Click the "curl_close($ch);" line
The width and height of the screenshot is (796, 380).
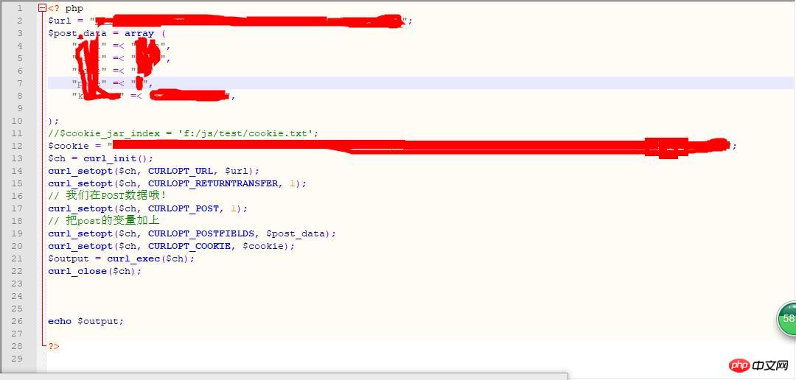(95, 271)
